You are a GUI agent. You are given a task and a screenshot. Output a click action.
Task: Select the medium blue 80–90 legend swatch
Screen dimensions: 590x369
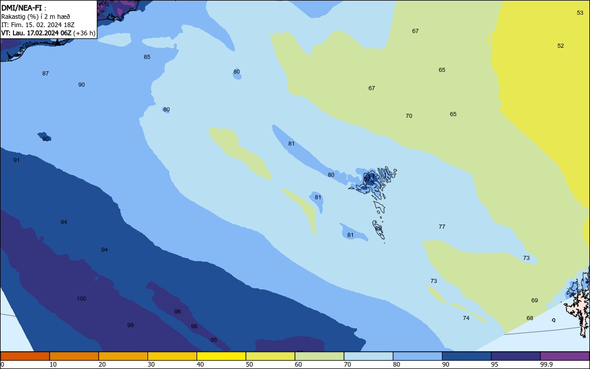(418, 356)
